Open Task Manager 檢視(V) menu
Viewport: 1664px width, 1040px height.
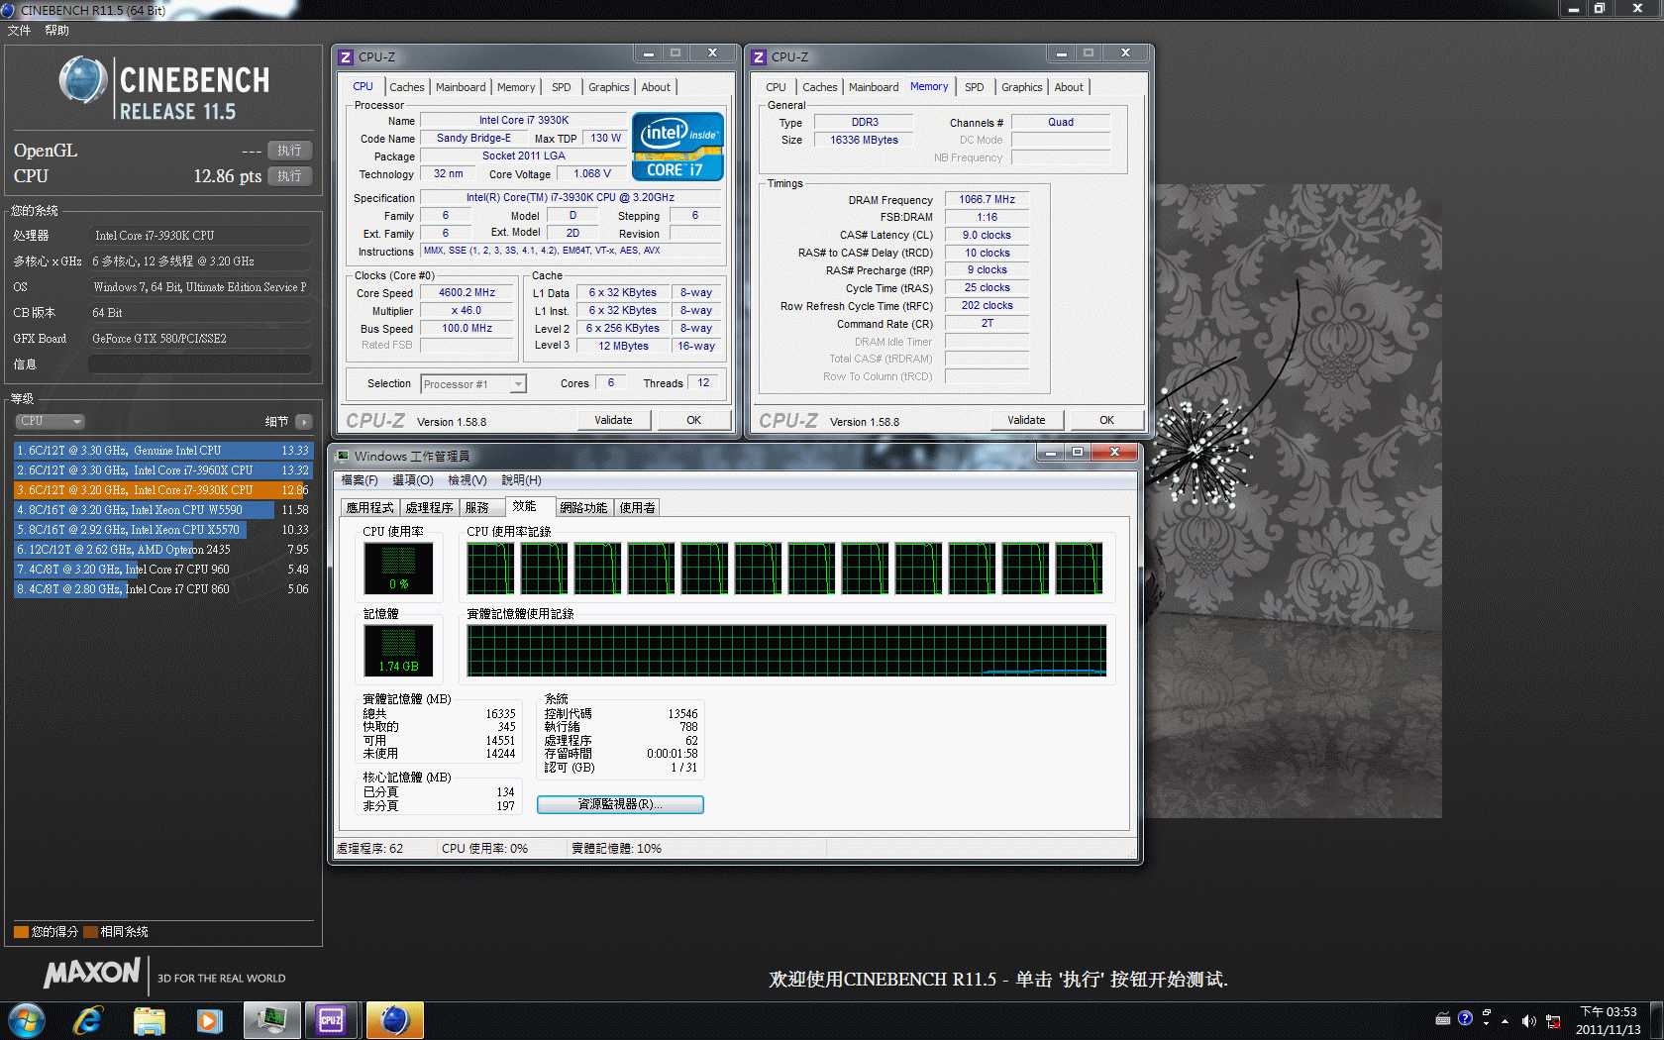468,480
